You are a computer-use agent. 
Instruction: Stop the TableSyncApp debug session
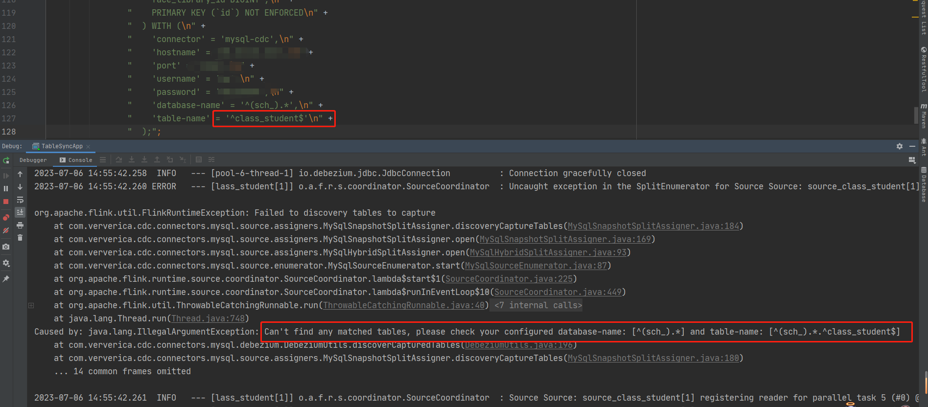pos(6,202)
